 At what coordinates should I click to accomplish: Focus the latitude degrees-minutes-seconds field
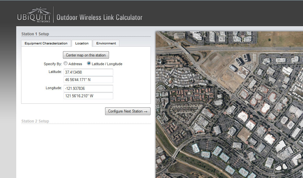[x=88, y=80]
